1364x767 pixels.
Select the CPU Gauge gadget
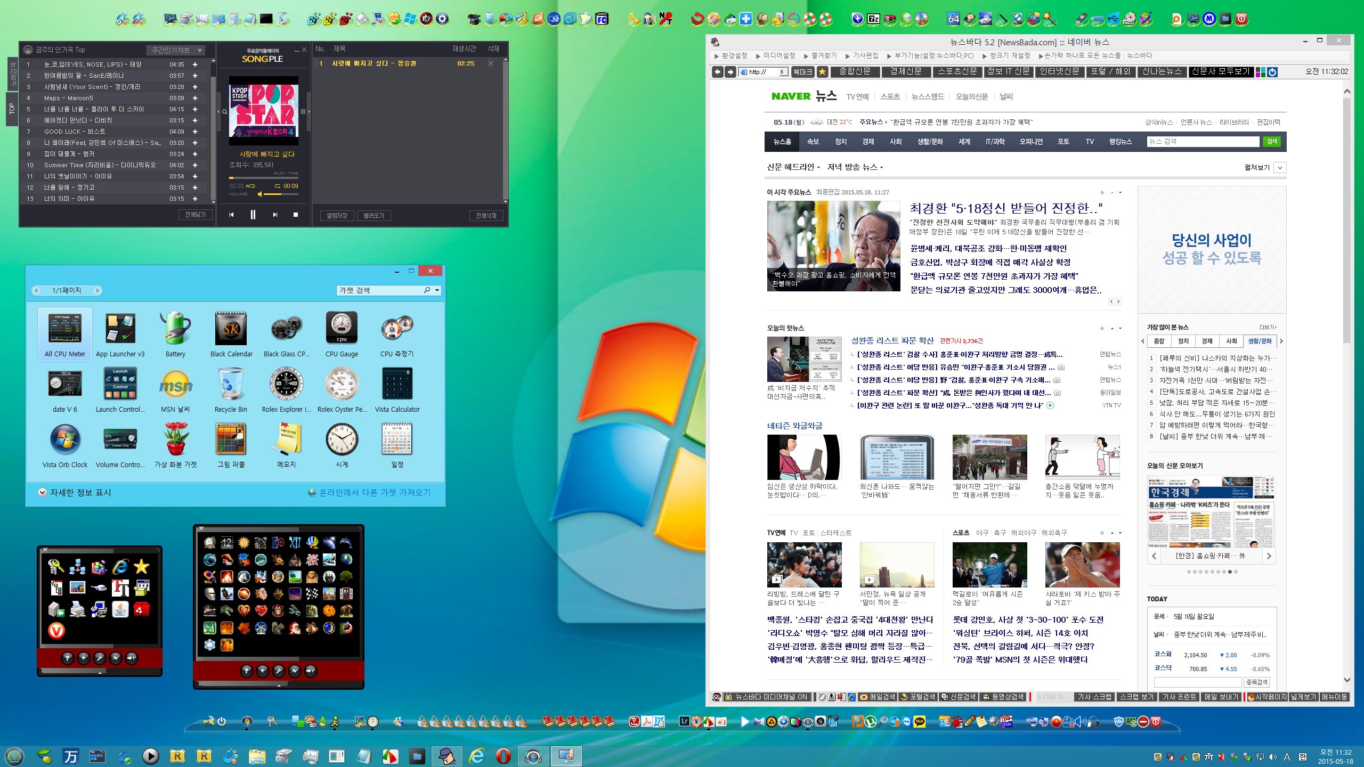coord(342,334)
